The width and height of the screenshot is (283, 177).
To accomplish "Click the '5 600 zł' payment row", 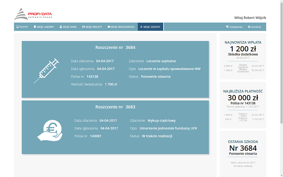I will pyautogui.click(x=244, y=66).
